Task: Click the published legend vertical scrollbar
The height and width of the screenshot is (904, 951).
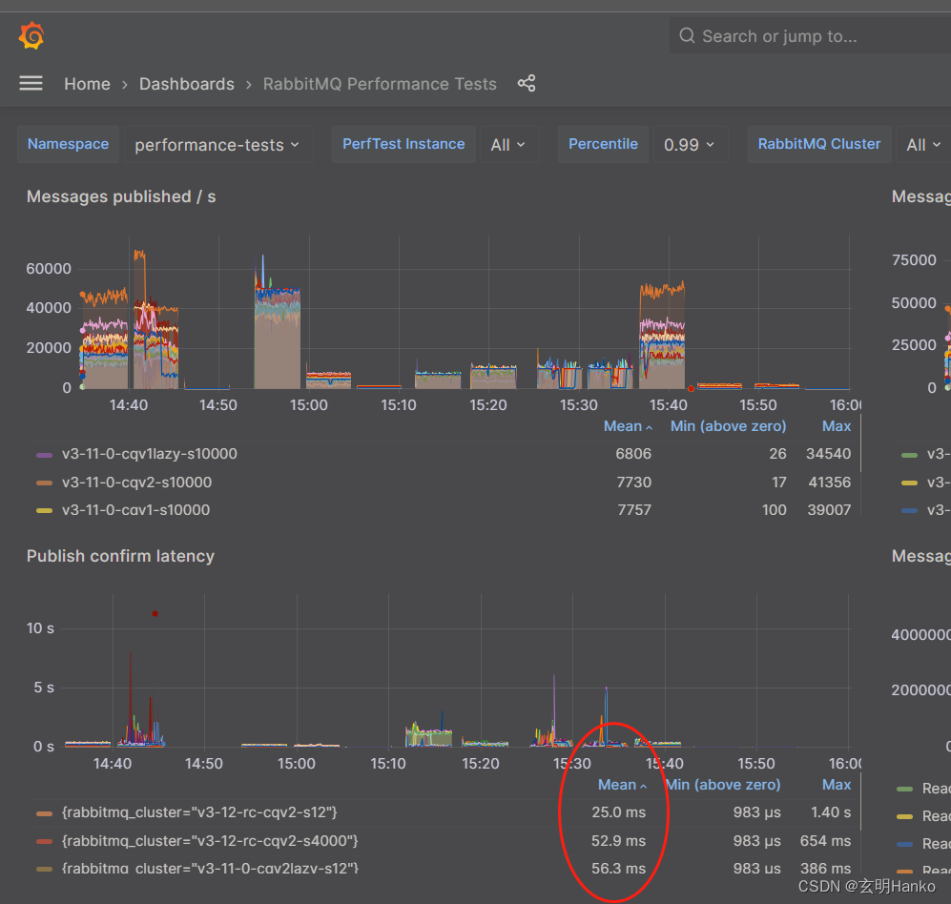Action: (x=860, y=442)
